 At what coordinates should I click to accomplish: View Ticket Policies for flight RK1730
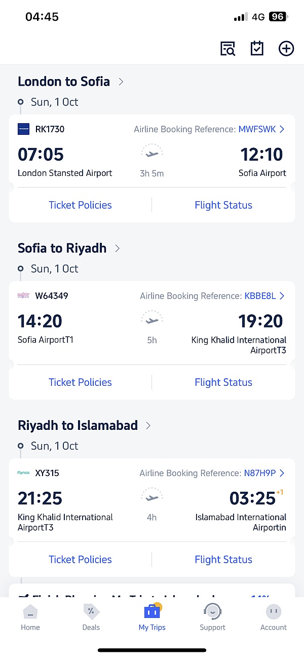[80, 205]
